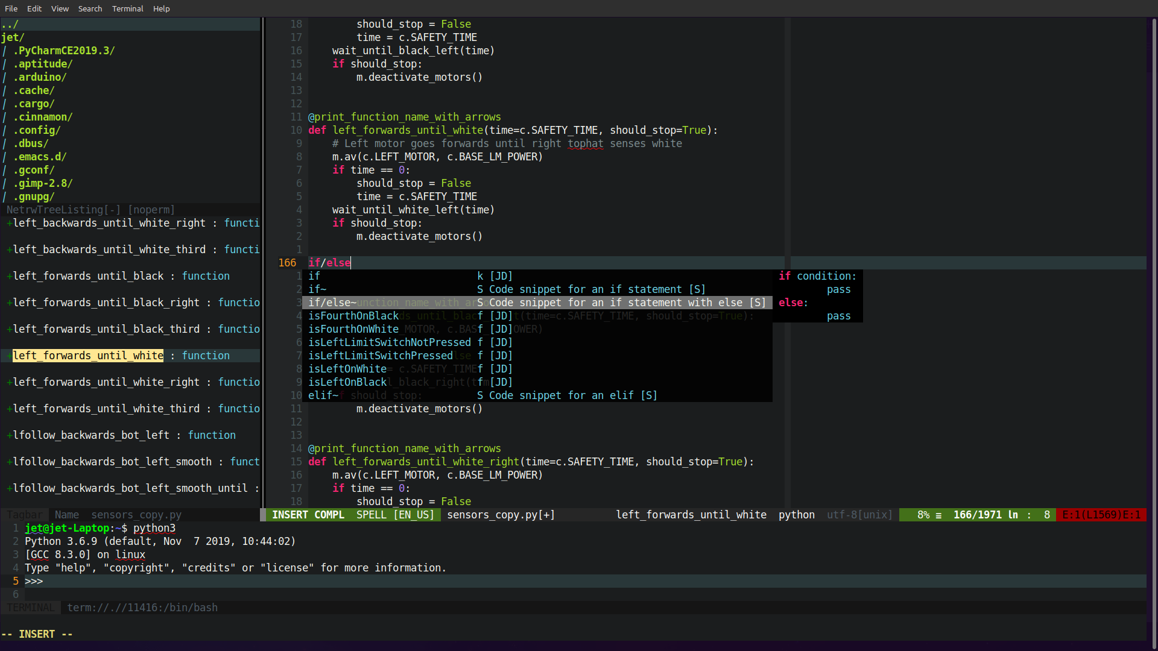1158x651 pixels.
Task: Expand left_backwards_until_white_right plus marker in Tagbar
Action: pyautogui.click(x=10, y=223)
